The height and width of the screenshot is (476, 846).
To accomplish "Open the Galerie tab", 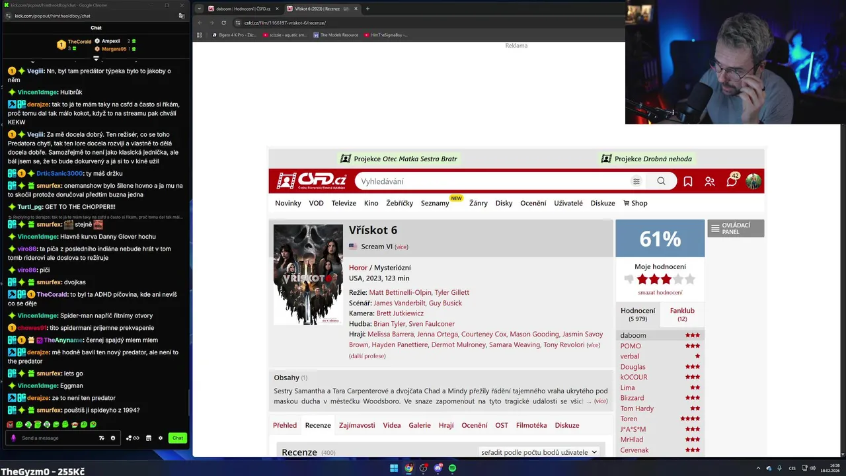I will [x=420, y=425].
